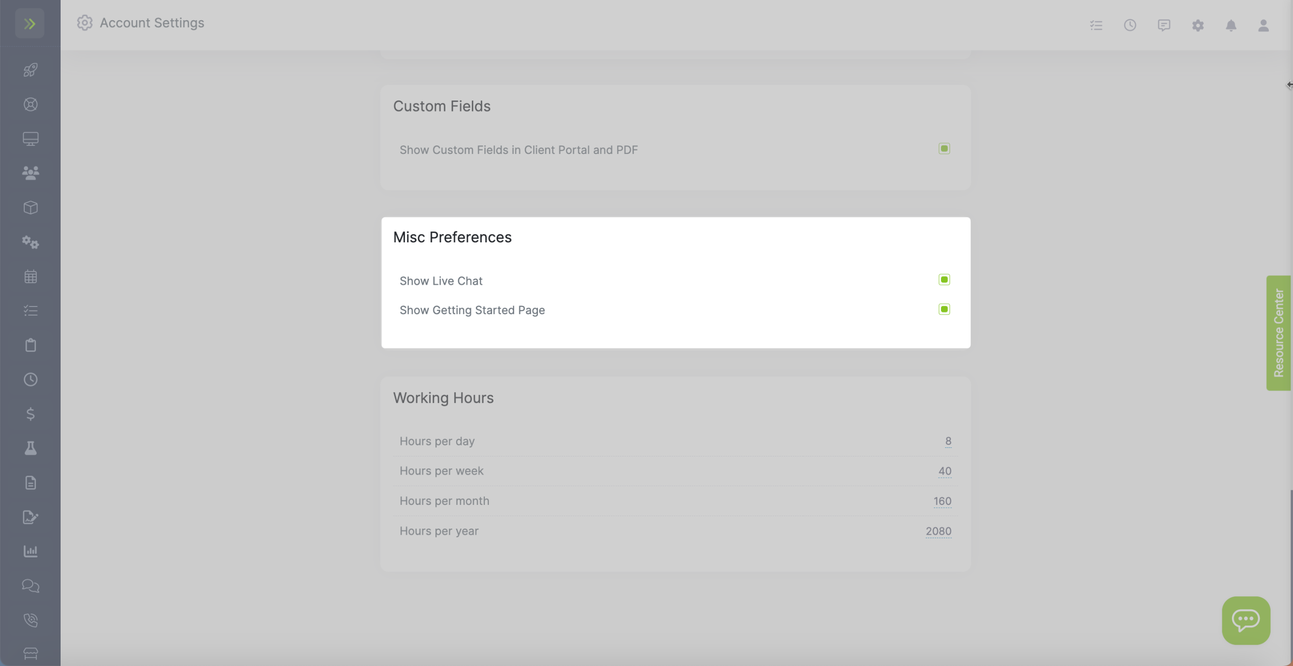Click the Misc Preferences heading
The width and height of the screenshot is (1293, 666).
pos(452,237)
